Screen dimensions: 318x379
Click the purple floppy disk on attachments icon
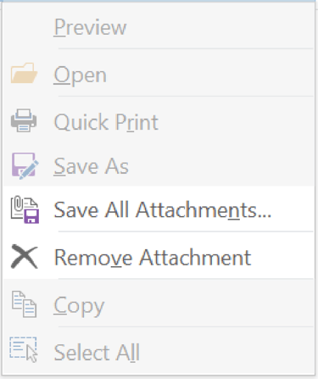31,216
